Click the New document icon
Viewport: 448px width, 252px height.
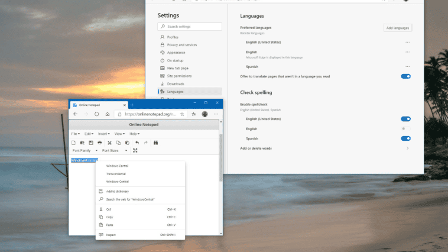coord(73,143)
